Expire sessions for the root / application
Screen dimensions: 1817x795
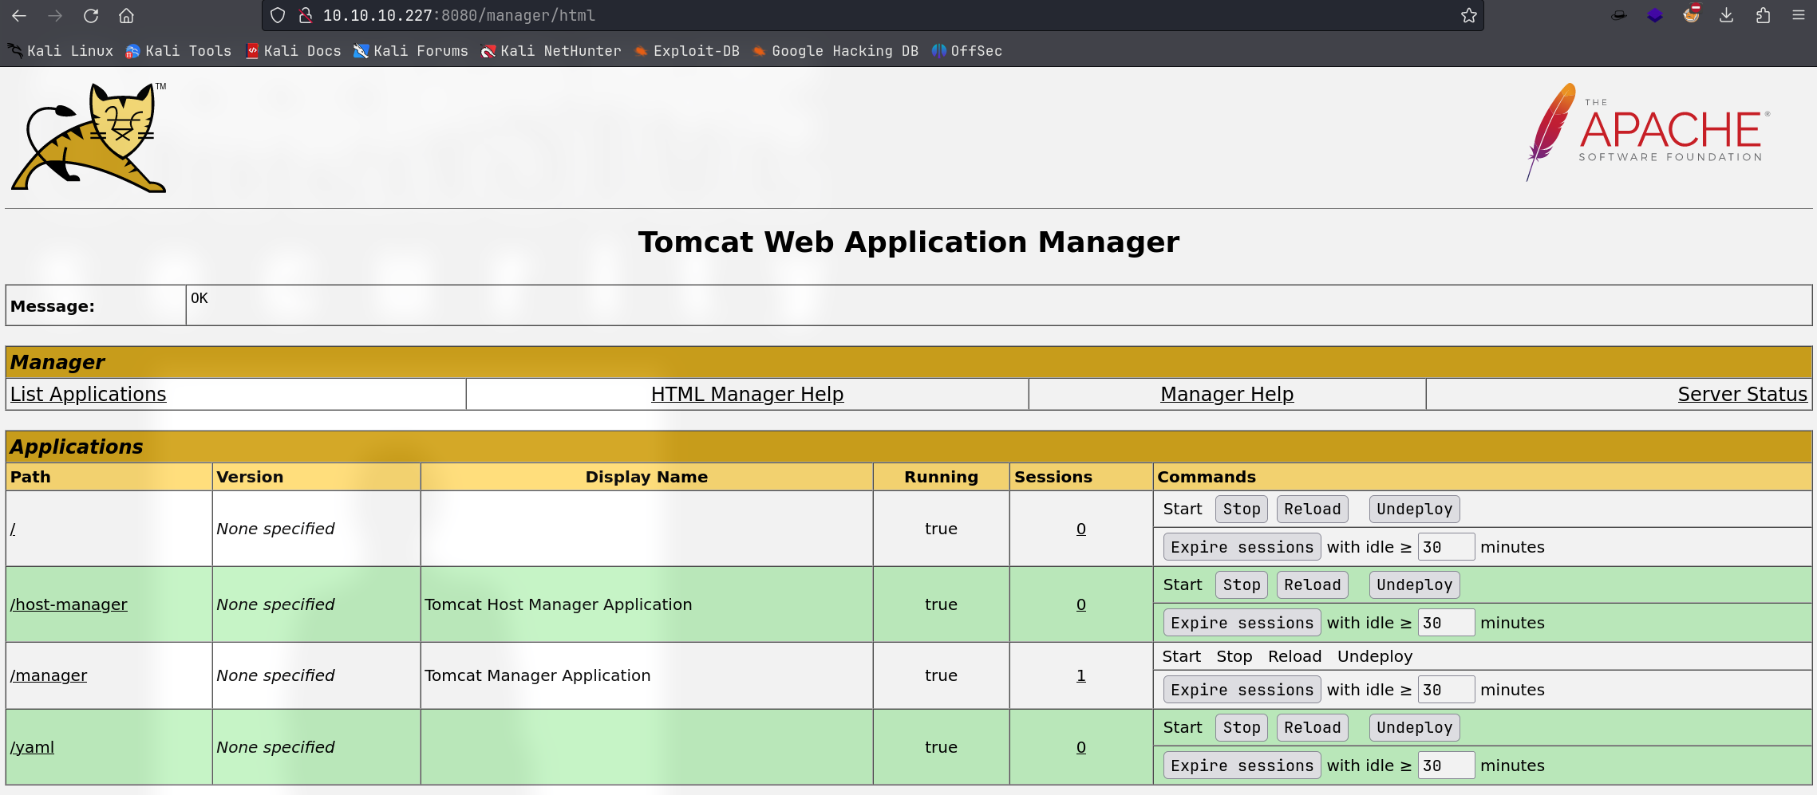pyautogui.click(x=1242, y=547)
